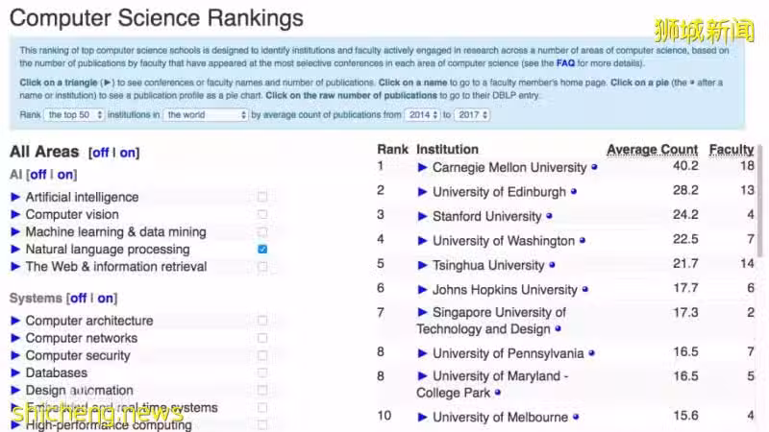Show pie chart for Singapore University of Technology and Design

tap(558, 329)
